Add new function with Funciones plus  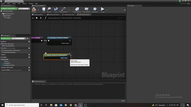pyautogui.click(x=29, y=48)
